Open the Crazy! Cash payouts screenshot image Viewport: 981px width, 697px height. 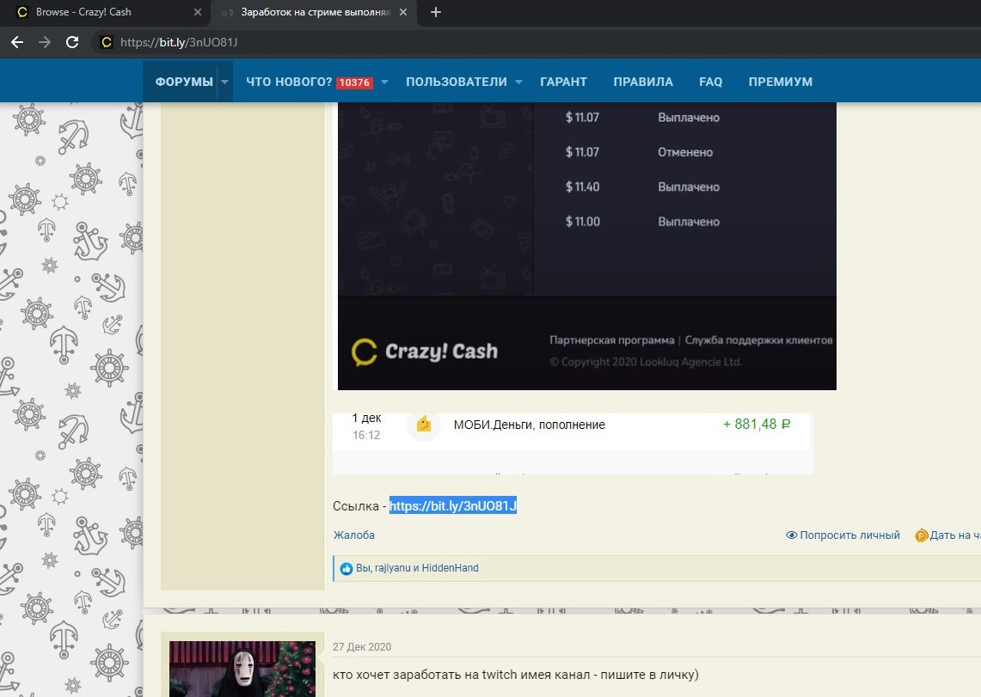pos(587,247)
